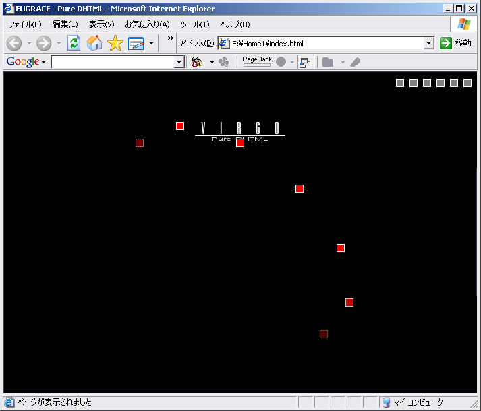The height and width of the screenshot is (411, 481).
Task: Open the ファイル(F) menu
Action: pos(25,24)
